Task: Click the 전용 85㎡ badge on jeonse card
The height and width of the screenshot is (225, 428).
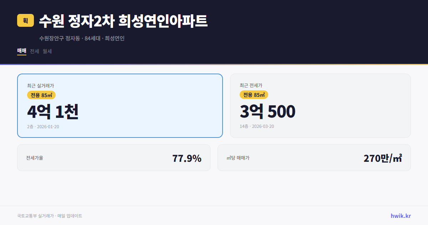Action: point(254,95)
